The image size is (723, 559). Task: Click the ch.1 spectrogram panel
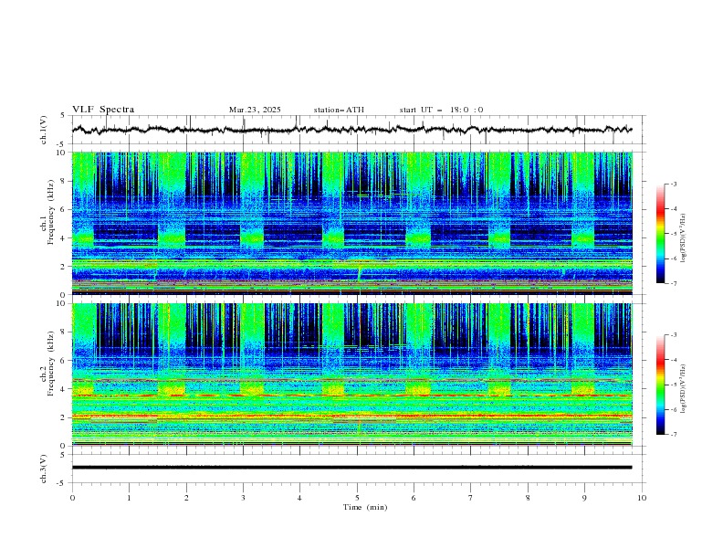(x=352, y=223)
